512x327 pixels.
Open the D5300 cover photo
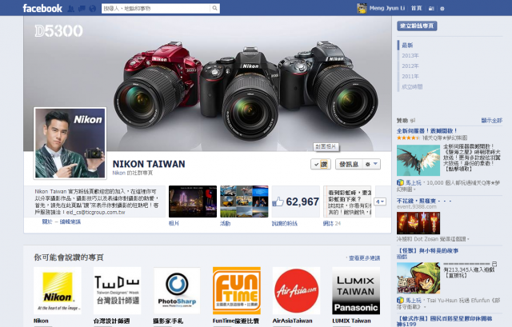tap(207, 83)
